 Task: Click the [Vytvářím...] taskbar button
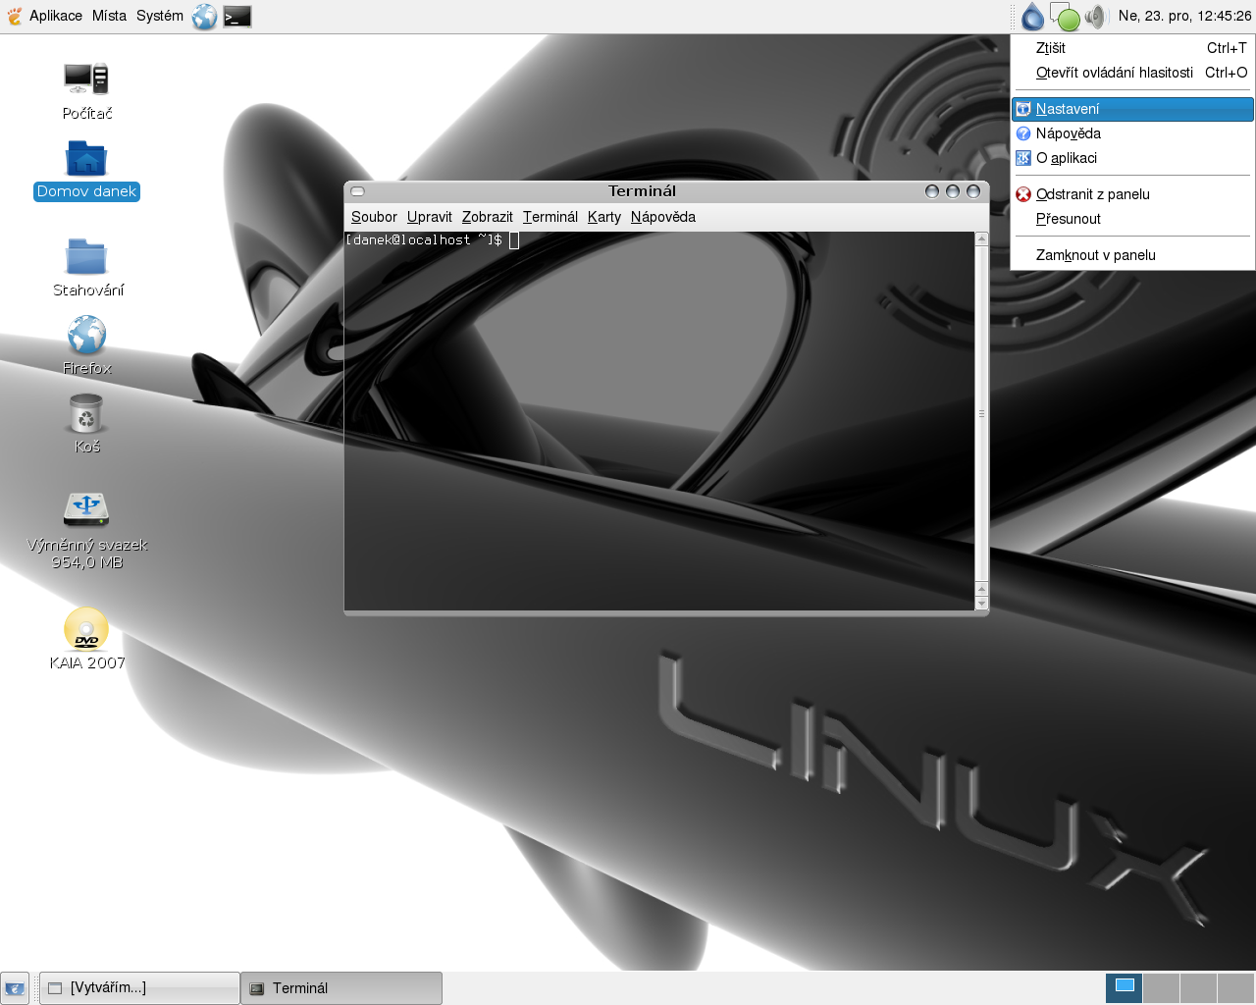click(139, 988)
